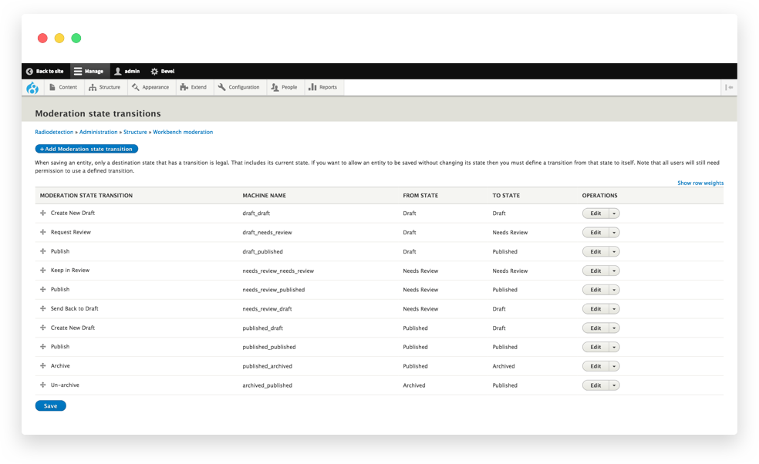Image resolution: width=759 pixels, height=464 pixels.
Task: Click drag handle of Archive row
Action: pyautogui.click(x=42, y=366)
